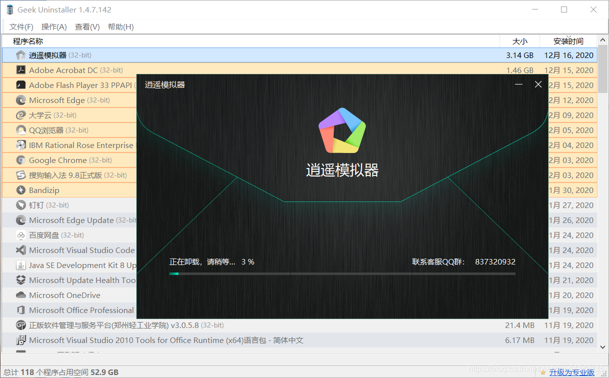This screenshot has width=609, height=378.
Task: Click the Microsoft OneDrive cloud icon
Action: (x=20, y=295)
